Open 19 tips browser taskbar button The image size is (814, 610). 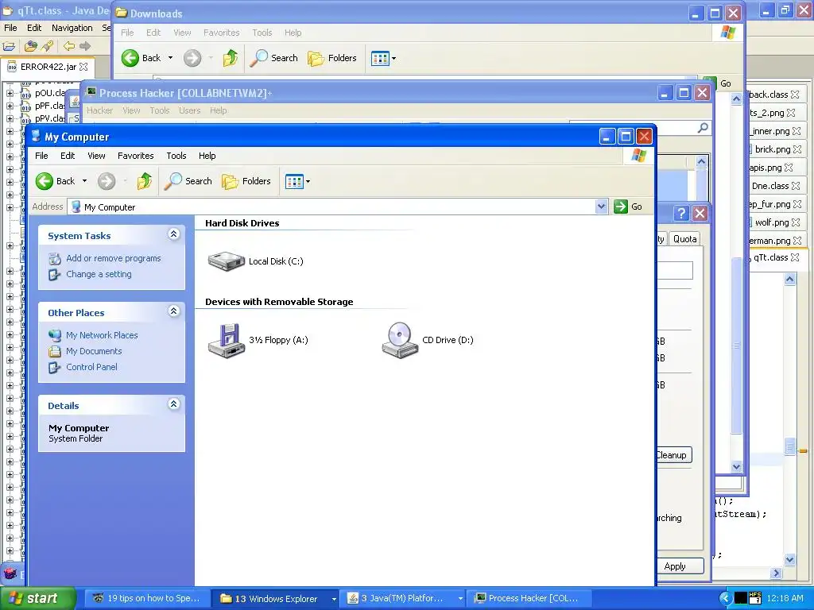pos(147,599)
